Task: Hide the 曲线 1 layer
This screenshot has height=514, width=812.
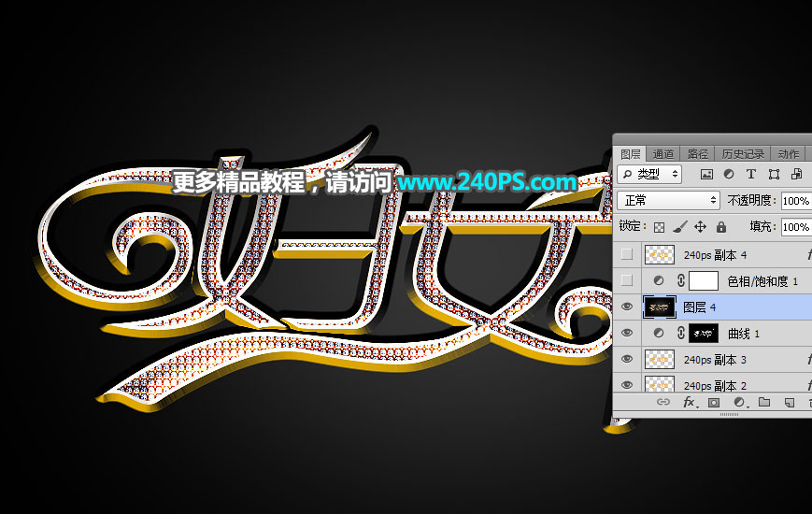Action: [x=627, y=333]
